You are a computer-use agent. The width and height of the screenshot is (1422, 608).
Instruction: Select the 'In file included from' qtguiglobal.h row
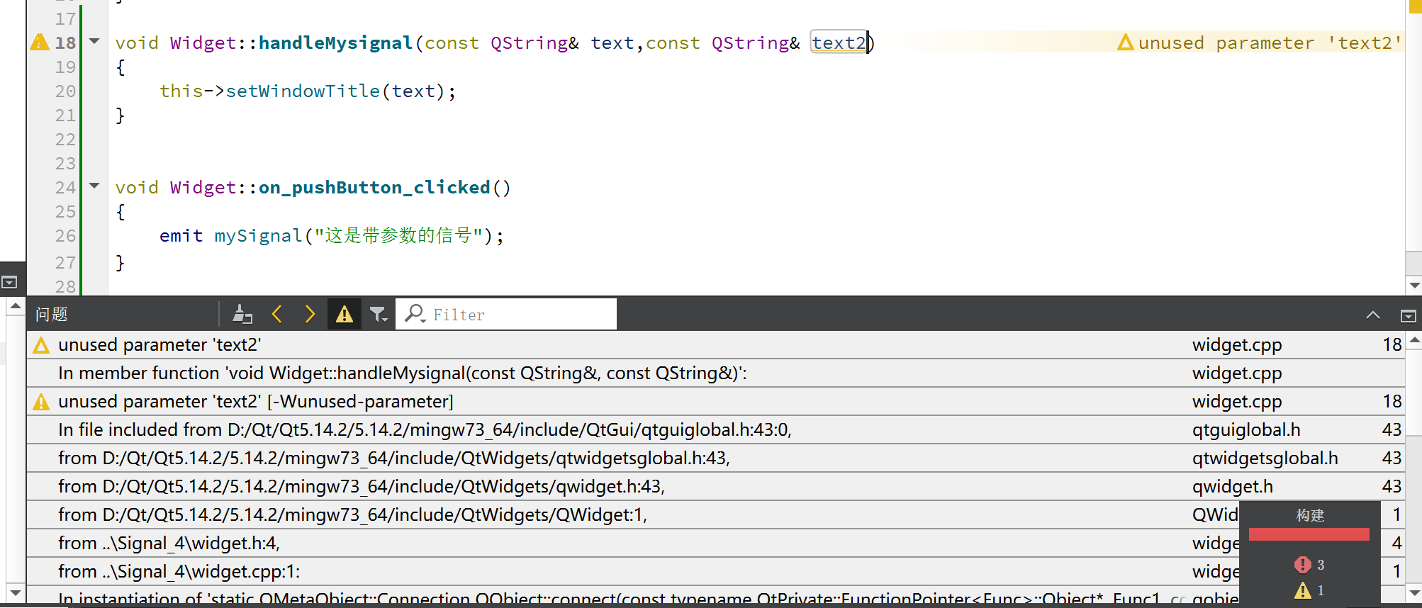click(715, 430)
